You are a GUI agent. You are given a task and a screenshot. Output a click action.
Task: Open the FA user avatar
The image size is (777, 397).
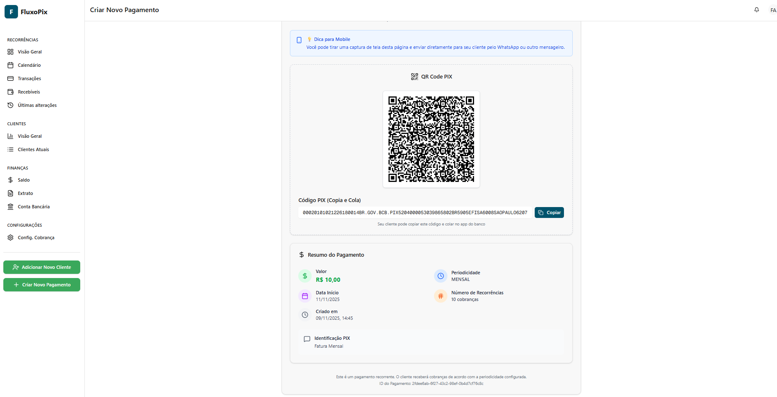coord(773,10)
